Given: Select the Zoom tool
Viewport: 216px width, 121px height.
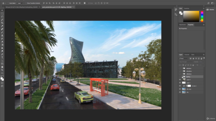Looking at the screenshot, I should [x=2, y=70].
